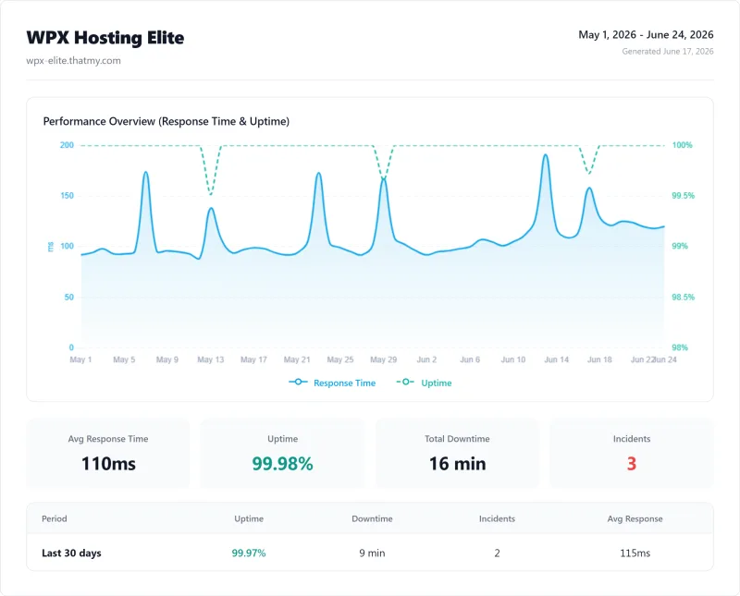
Task: Click the 200 ms y-axis label
Action: 67,145
